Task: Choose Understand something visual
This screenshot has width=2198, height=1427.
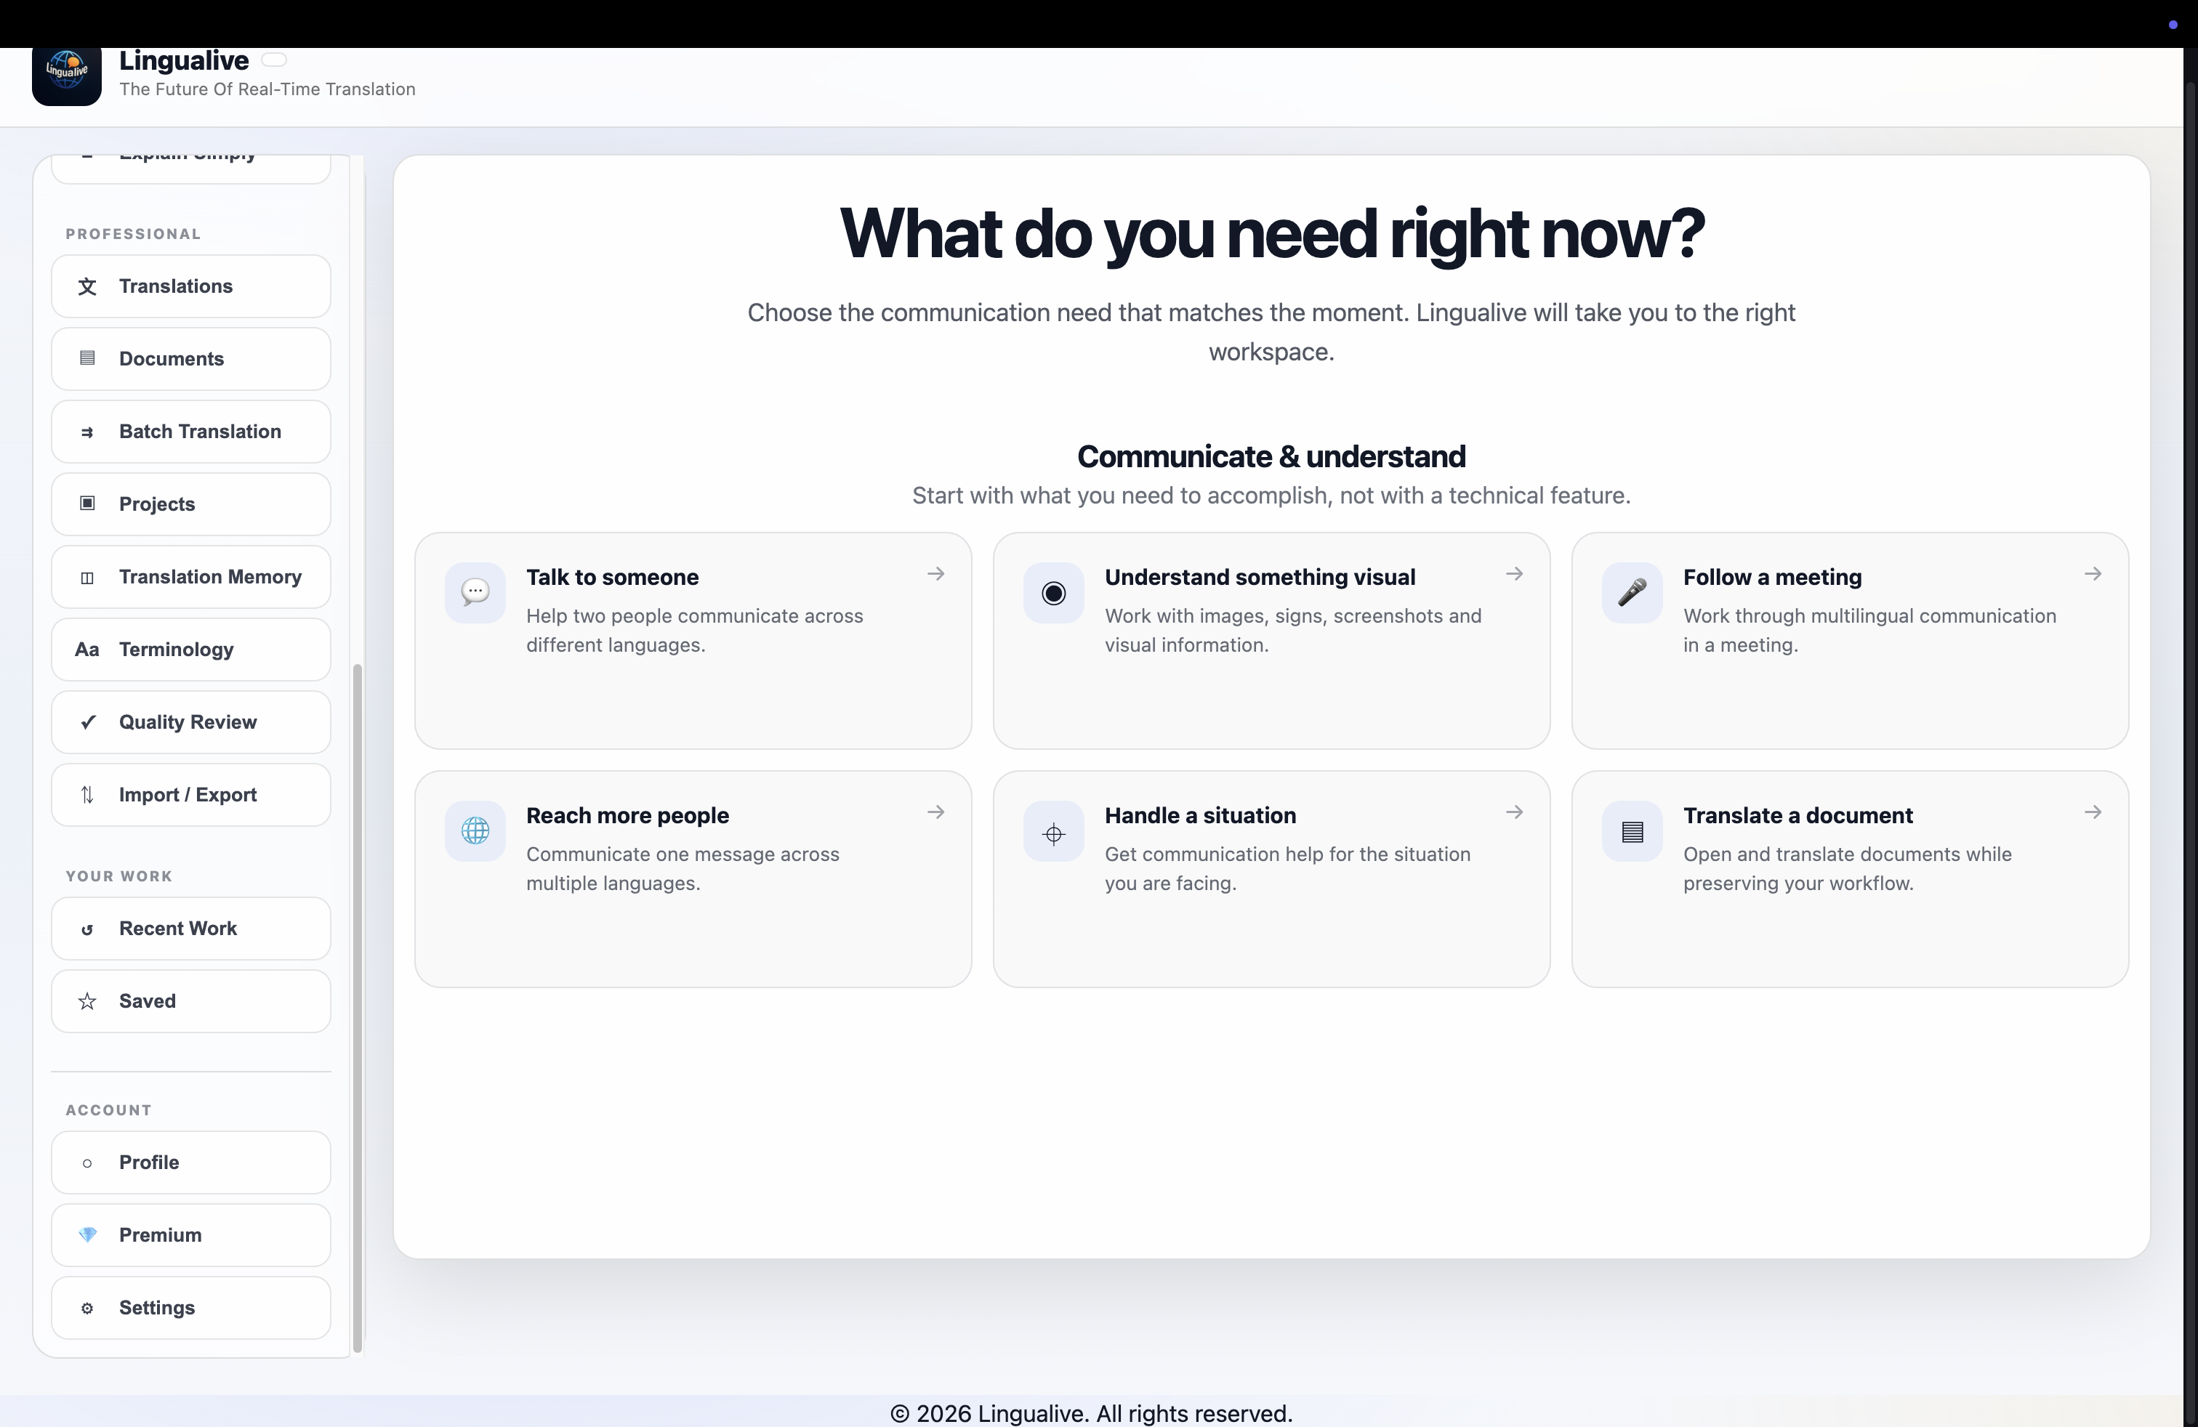Action: [x=1271, y=641]
